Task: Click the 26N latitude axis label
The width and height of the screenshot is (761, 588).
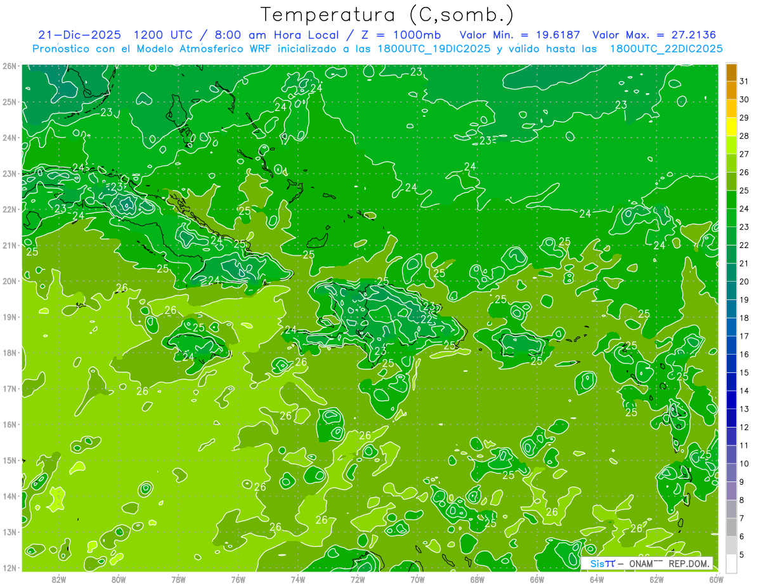Action: [9, 66]
